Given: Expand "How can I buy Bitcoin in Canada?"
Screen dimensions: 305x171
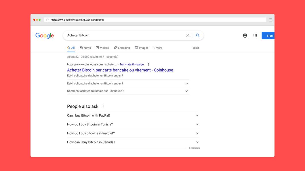Looking at the screenshot, I should (x=133, y=142).
